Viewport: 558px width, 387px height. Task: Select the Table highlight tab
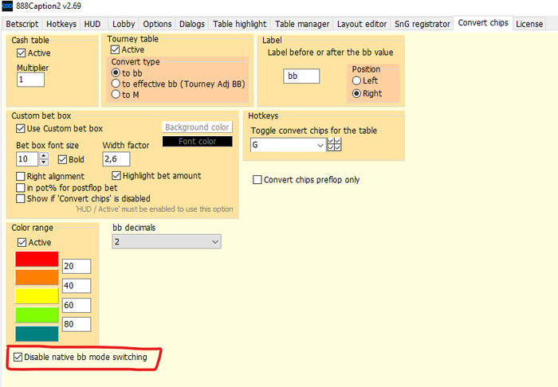239,24
